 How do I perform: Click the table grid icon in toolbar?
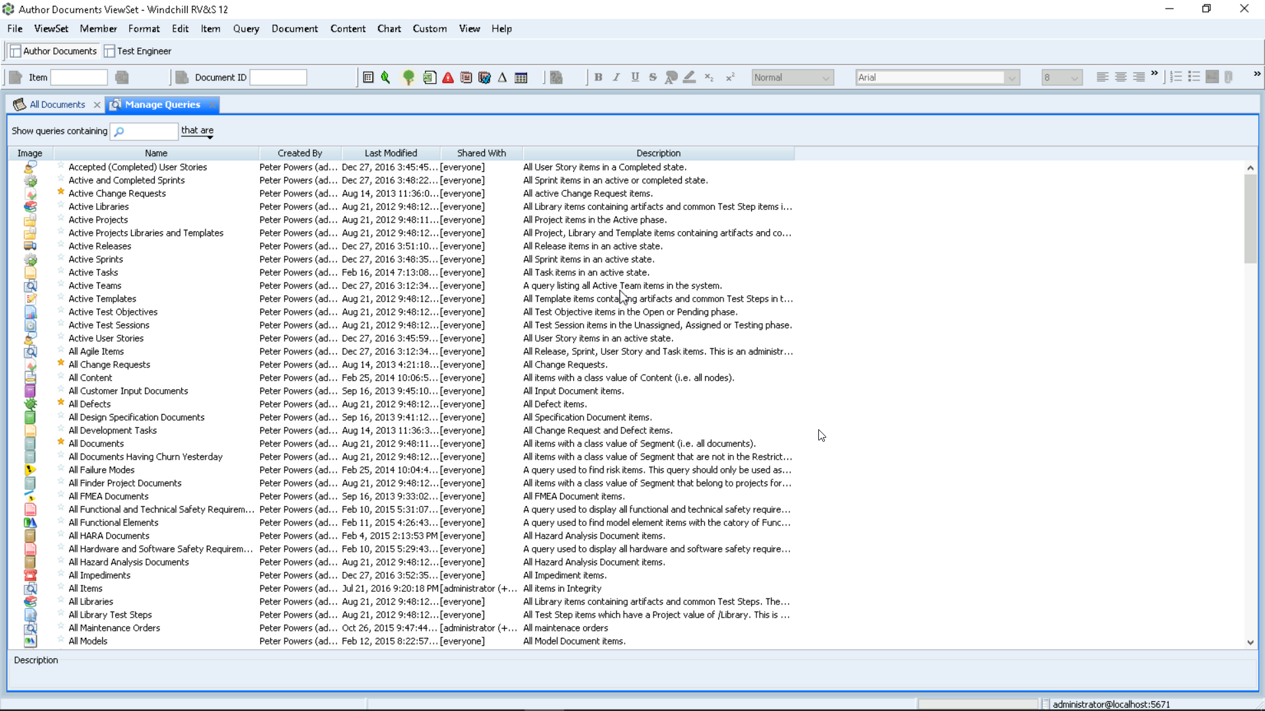tap(521, 78)
